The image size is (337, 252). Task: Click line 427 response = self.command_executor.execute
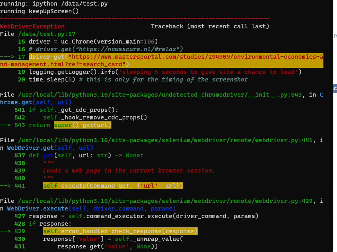click(136, 216)
